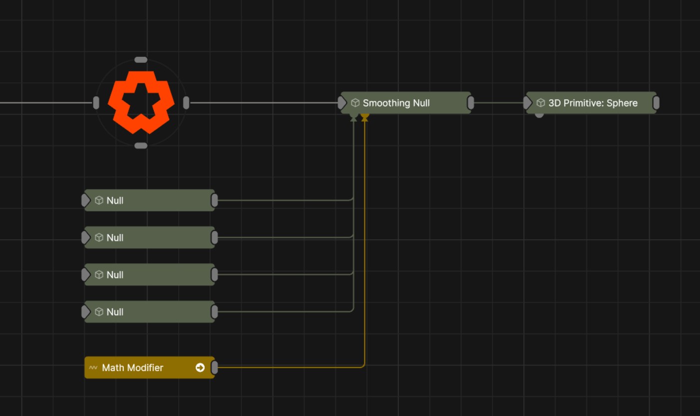
Task: Click the orange Root node logo
Action: [141, 102]
